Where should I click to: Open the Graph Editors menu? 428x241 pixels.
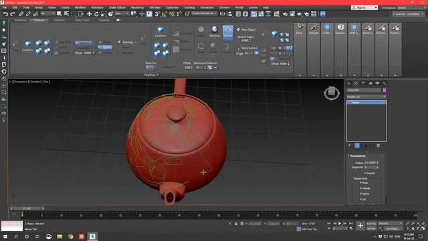(x=118, y=7)
